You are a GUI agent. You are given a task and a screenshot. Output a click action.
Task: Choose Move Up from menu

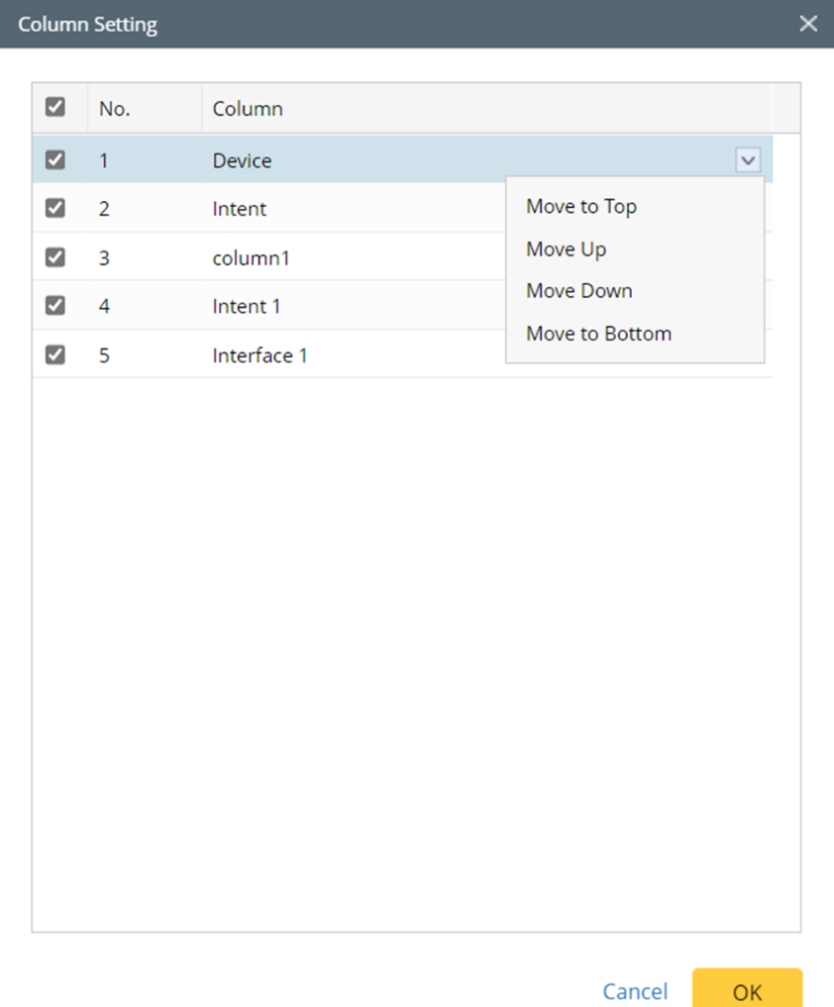pos(567,250)
